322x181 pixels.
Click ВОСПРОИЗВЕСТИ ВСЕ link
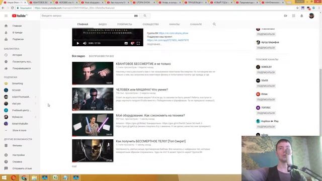pos(101,56)
